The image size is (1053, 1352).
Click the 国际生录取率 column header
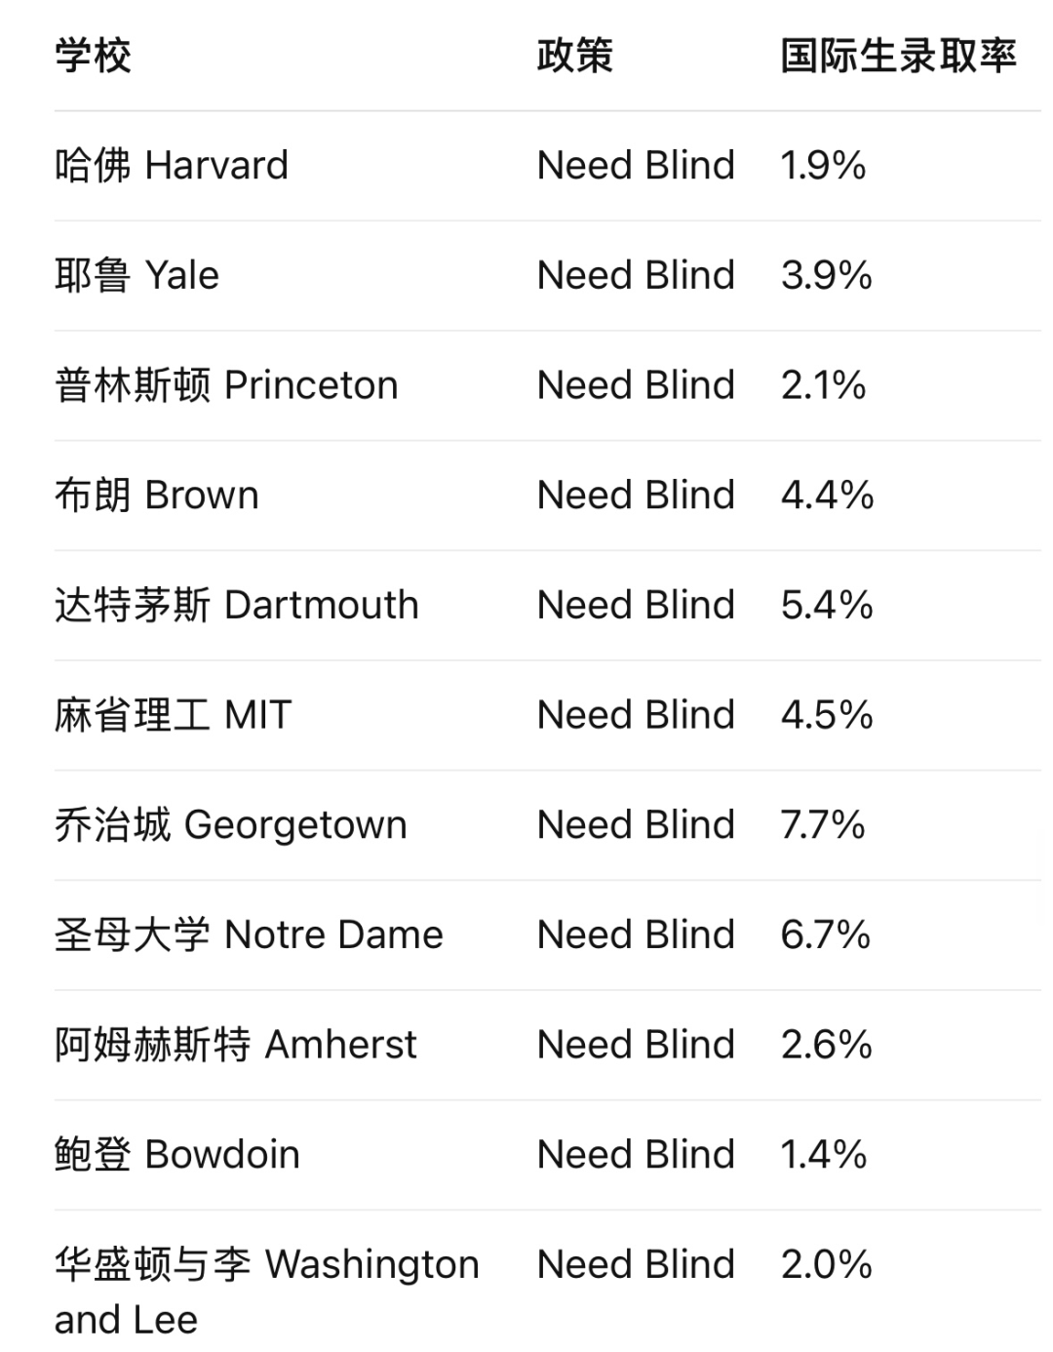tap(898, 56)
